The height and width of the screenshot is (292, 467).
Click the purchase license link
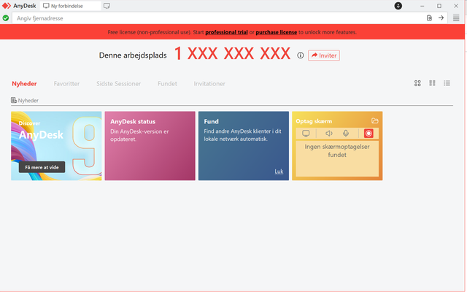[x=276, y=32]
